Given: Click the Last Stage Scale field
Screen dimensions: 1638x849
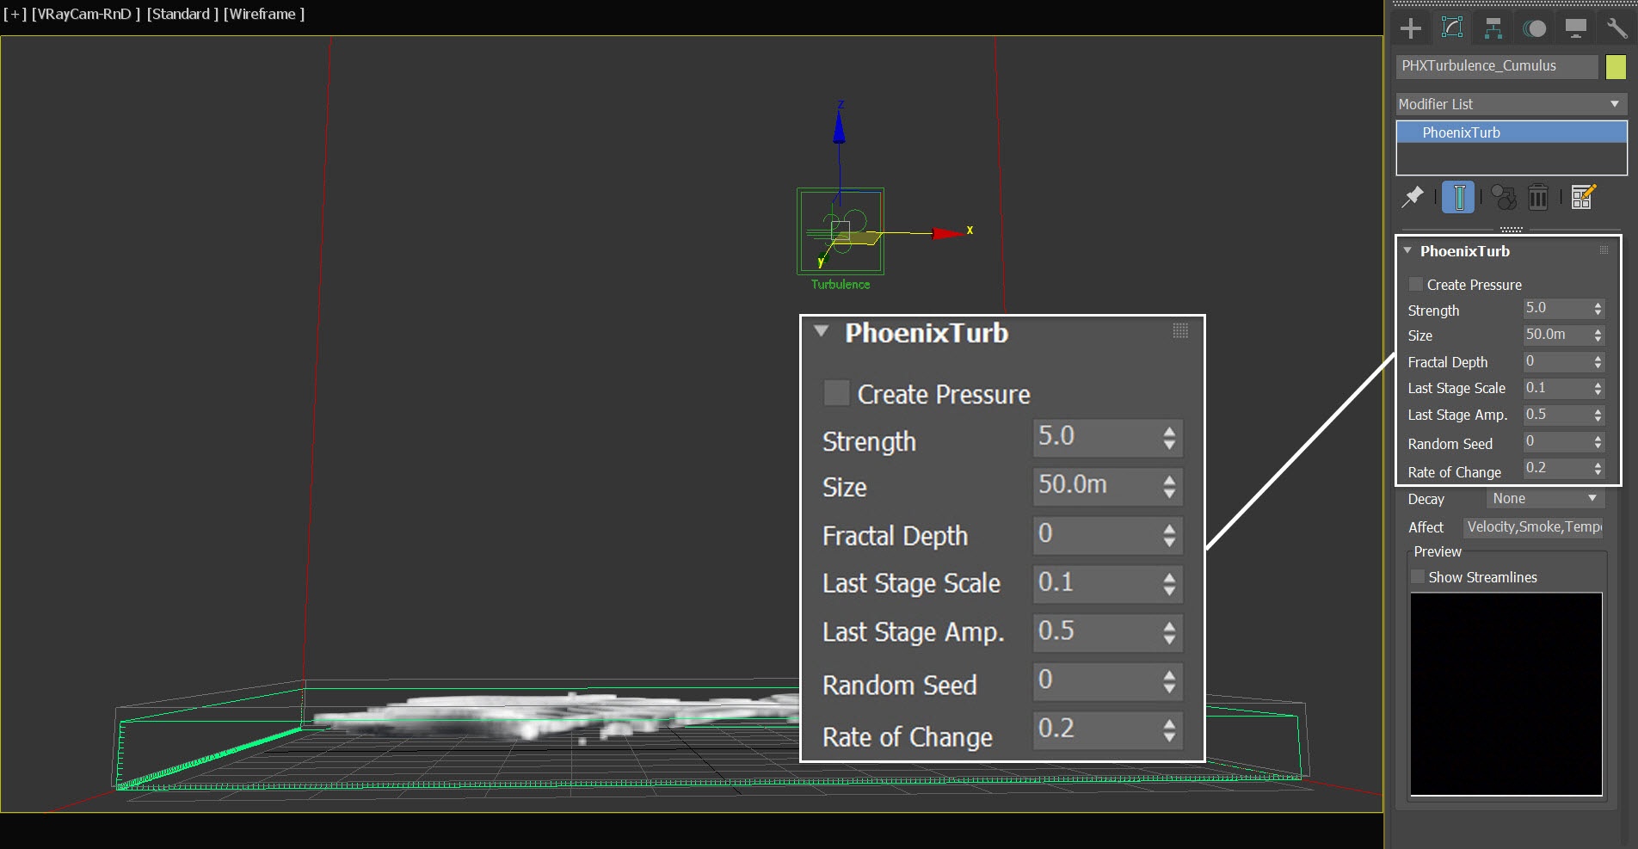Looking at the screenshot, I should click(1556, 388).
